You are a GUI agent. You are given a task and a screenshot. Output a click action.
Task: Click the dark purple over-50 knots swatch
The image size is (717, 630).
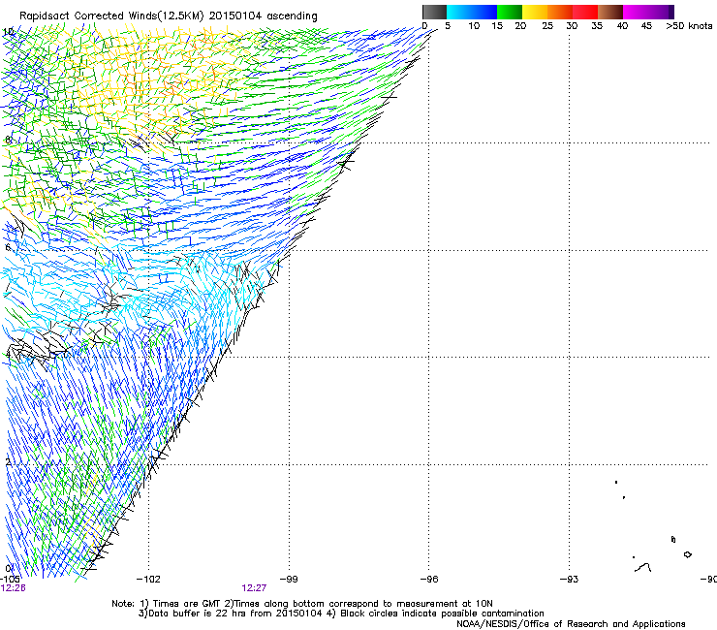tap(670, 12)
